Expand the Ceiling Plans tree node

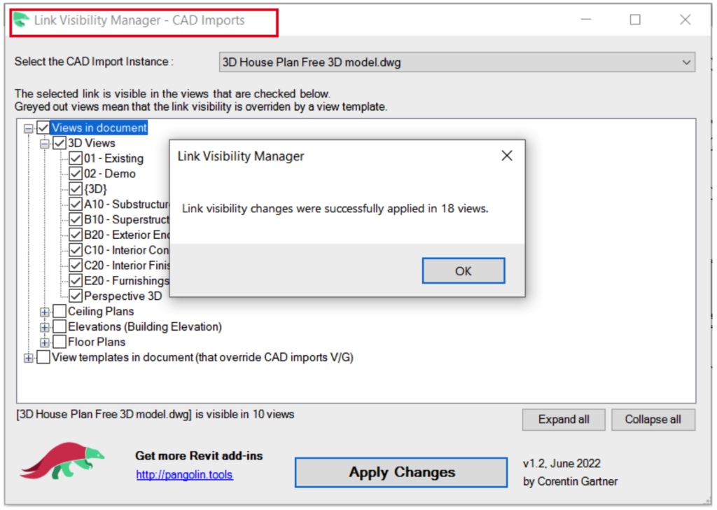(45, 312)
